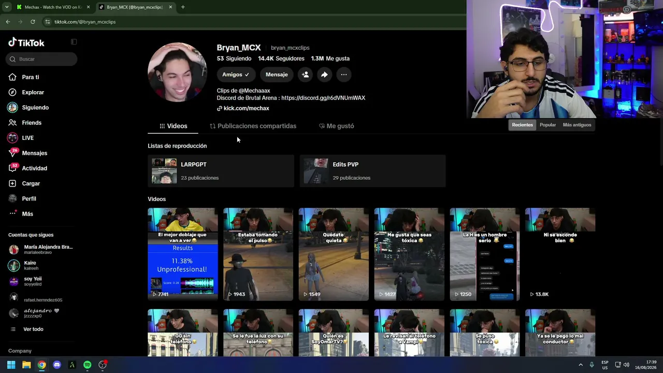Image resolution: width=663 pixels, height=373 pixels.
Task: Open the Amigos friendship dropdown button
Action: click(x=236, y=75)
